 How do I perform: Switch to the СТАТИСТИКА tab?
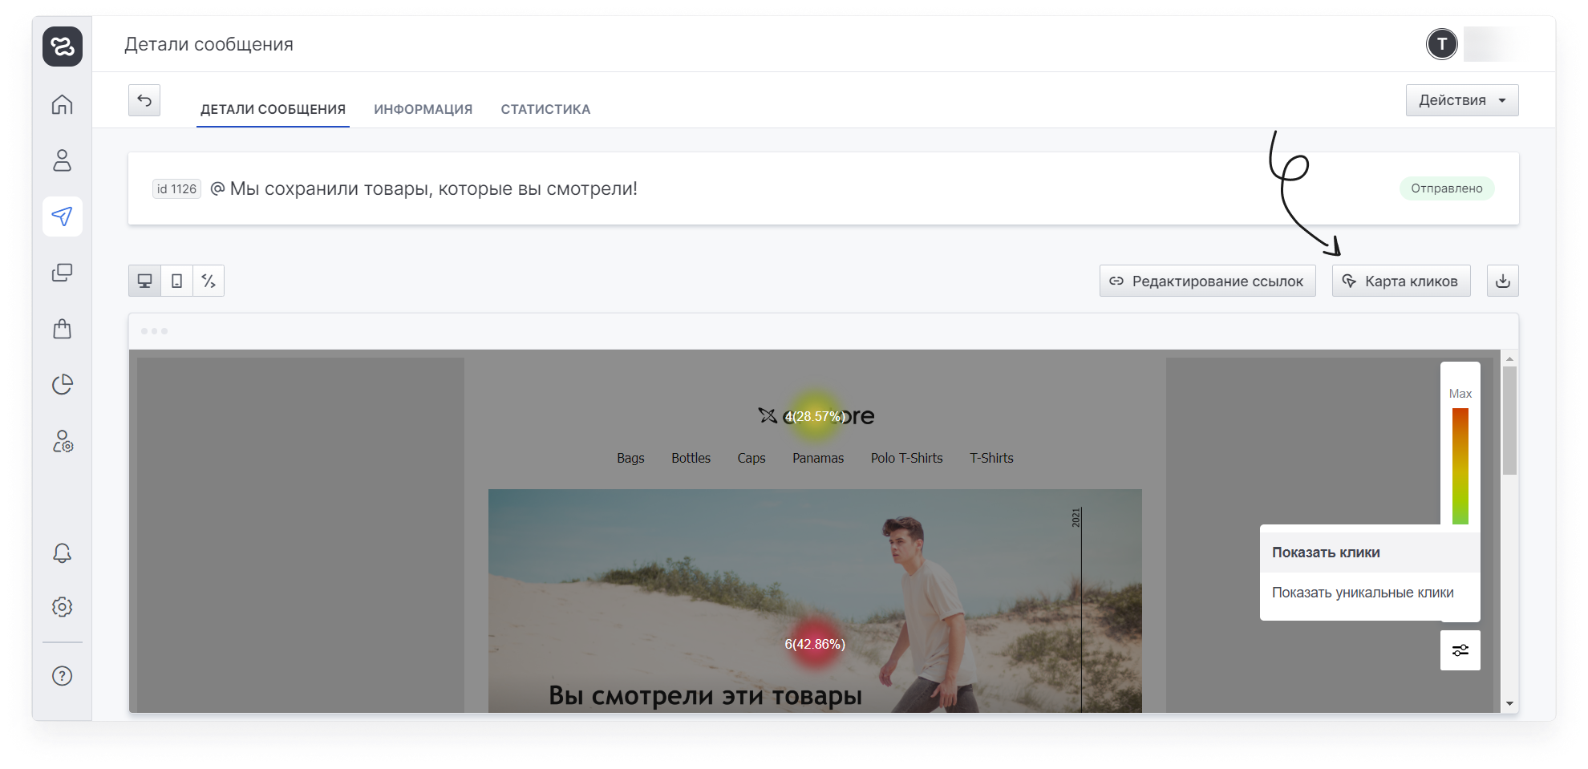pyautogui.click(x=545, y=109)
